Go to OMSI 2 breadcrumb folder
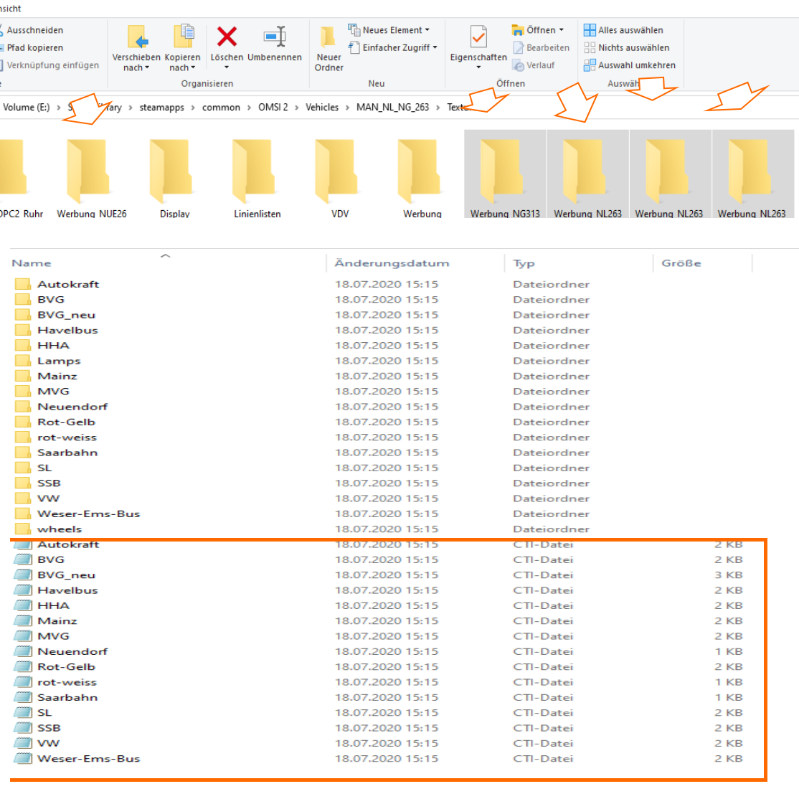This screenshot has width=799, height=799. 273,108
